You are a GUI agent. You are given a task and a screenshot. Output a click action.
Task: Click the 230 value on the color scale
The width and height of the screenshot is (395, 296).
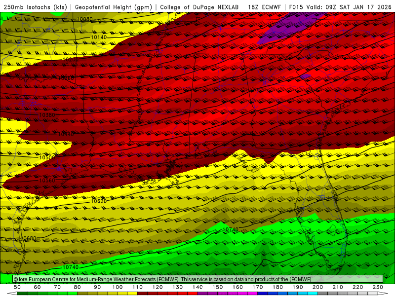pyautogui.click(x=378, y=287)
